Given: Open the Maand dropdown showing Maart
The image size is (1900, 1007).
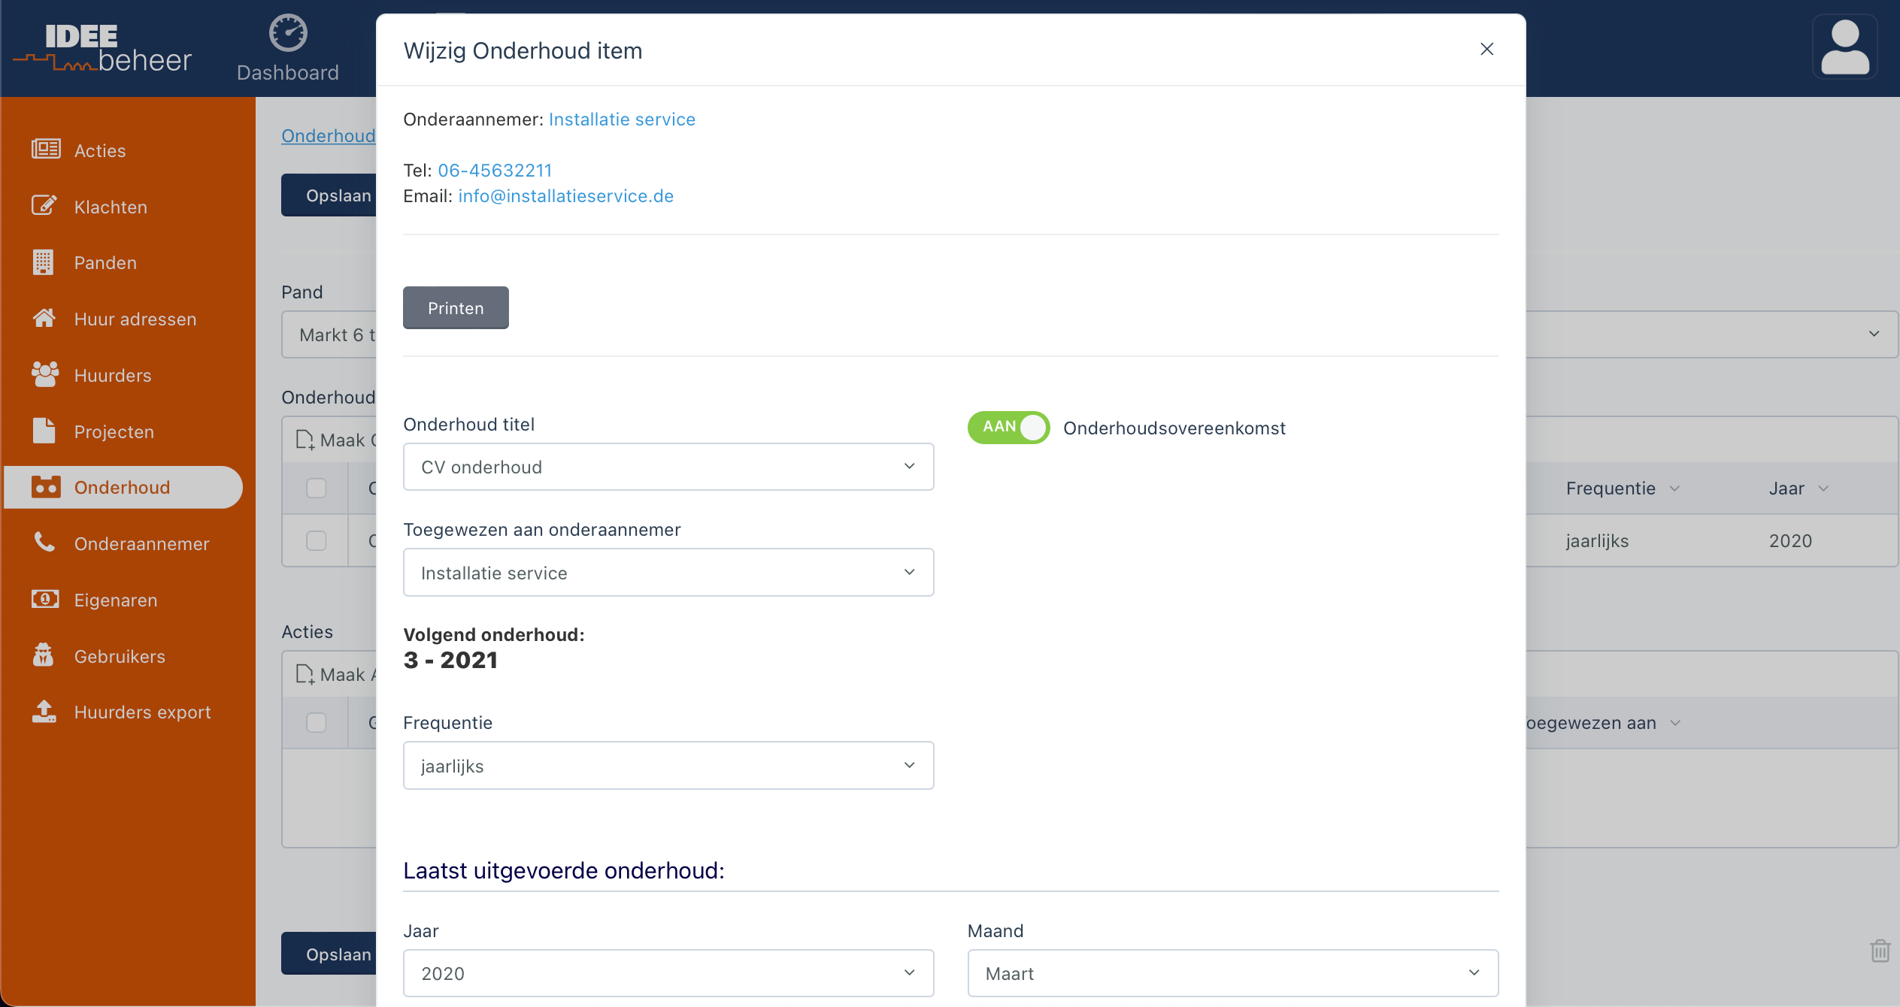Looking at the screenshot, I should 1232,973.
